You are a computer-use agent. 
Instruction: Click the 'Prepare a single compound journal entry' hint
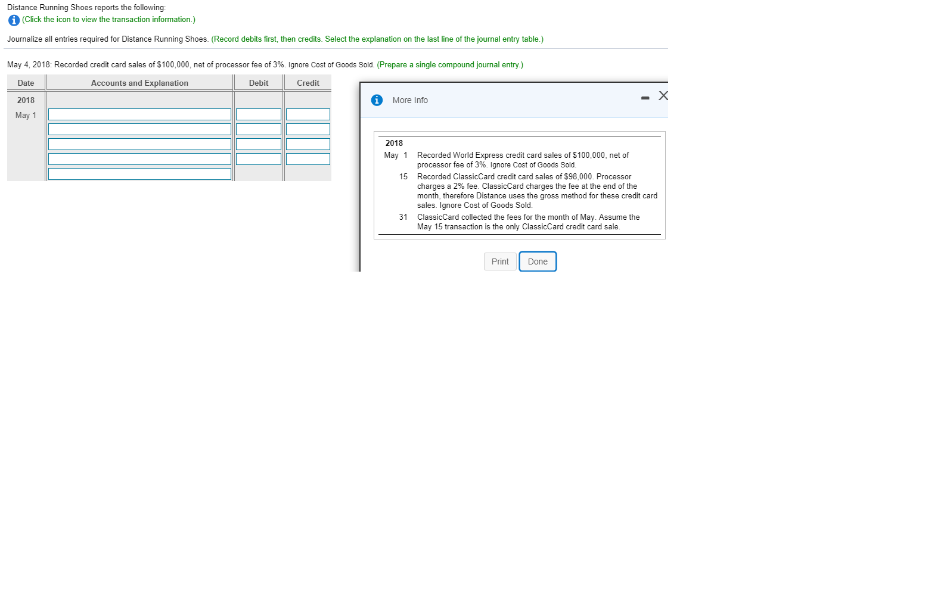coord(450,65)
